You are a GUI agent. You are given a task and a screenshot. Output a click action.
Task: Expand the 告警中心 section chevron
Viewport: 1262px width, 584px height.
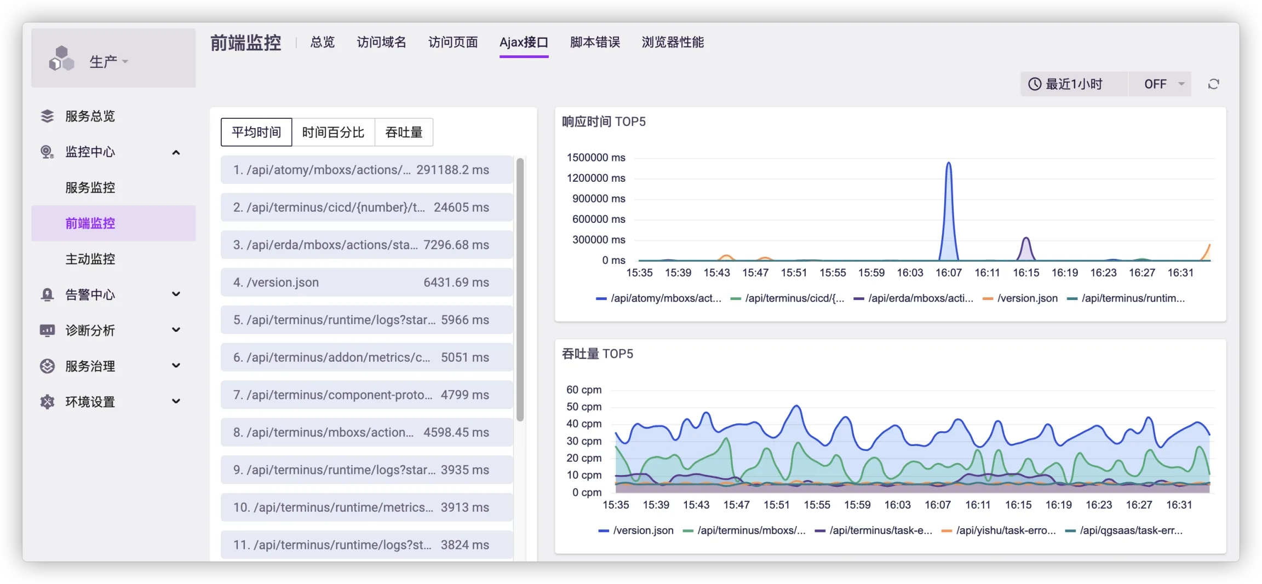tap(176, 294)
